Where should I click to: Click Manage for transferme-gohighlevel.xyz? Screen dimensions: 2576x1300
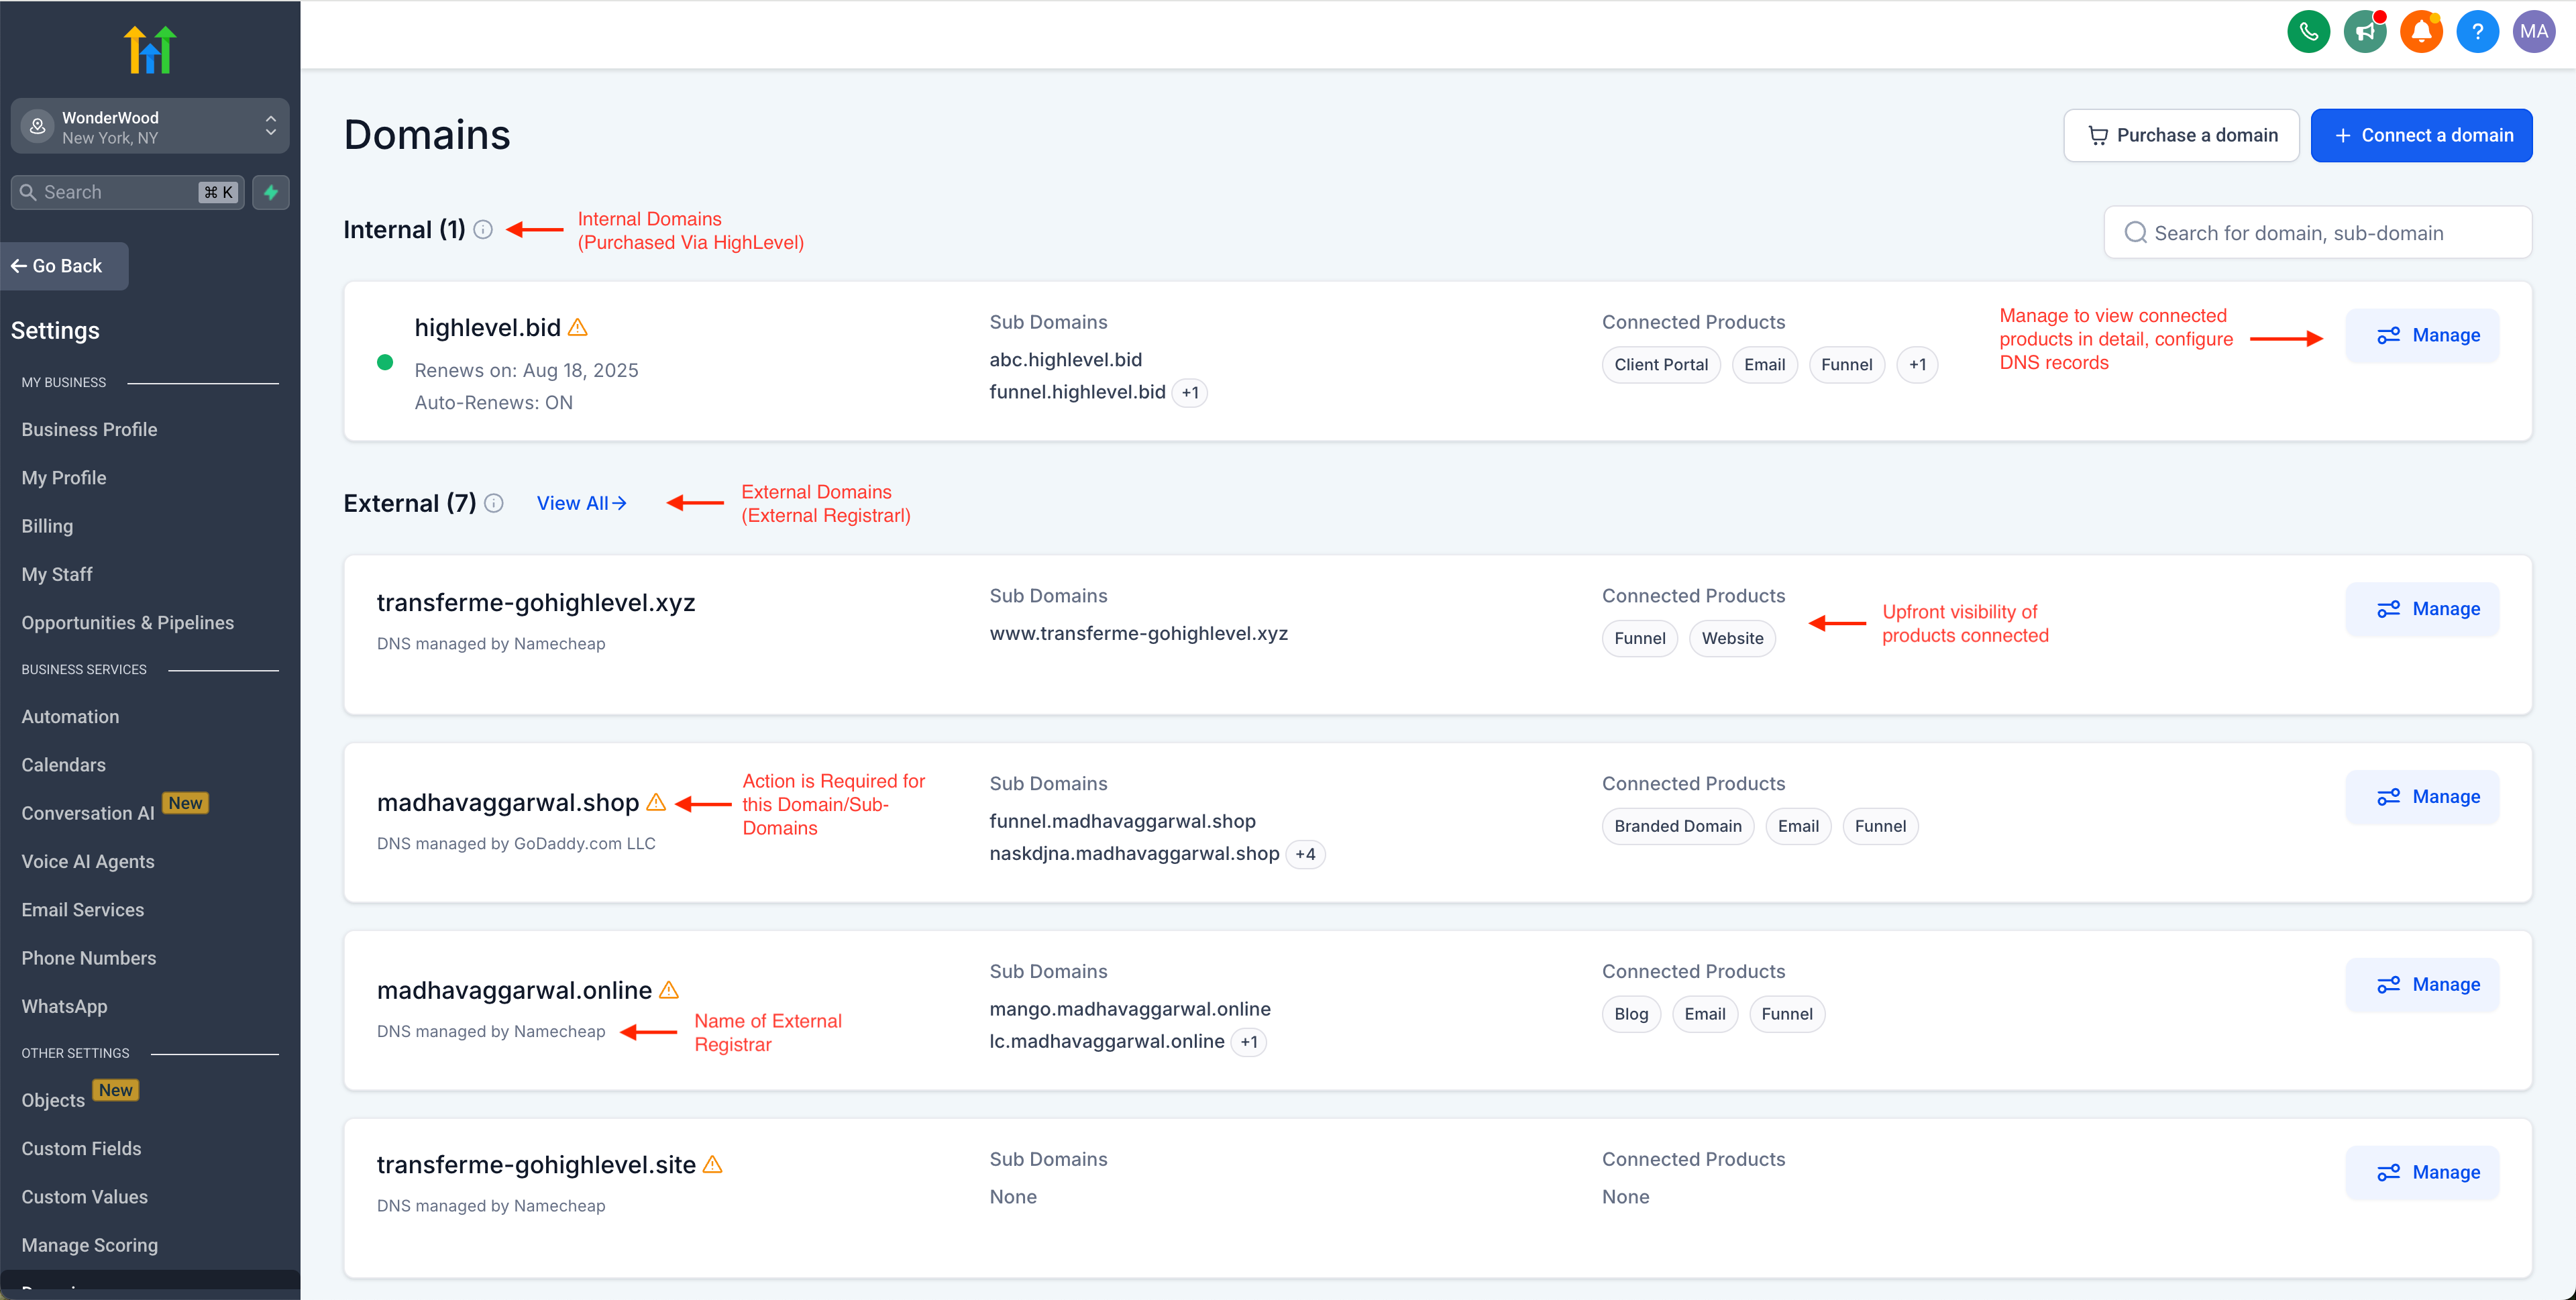pyautogui.click(x=2422, y=609)
